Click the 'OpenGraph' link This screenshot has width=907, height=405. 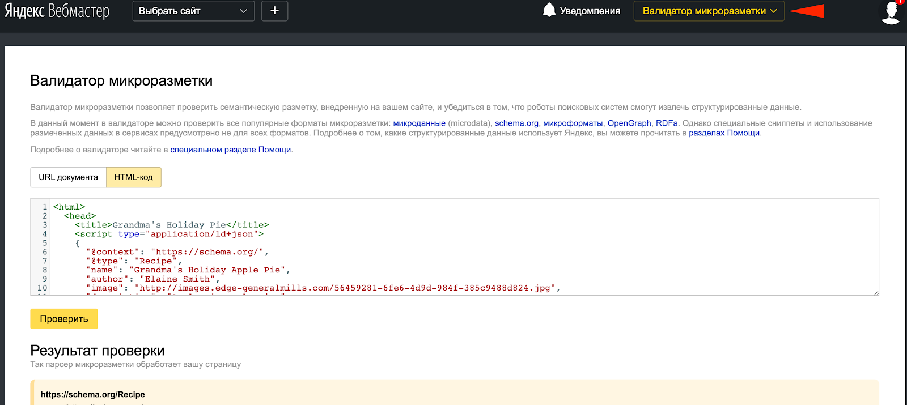[629, 123]
